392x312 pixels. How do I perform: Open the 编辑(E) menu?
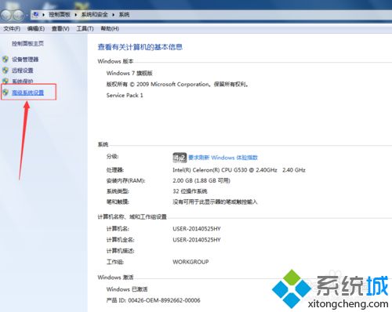(x=36, y=28)
